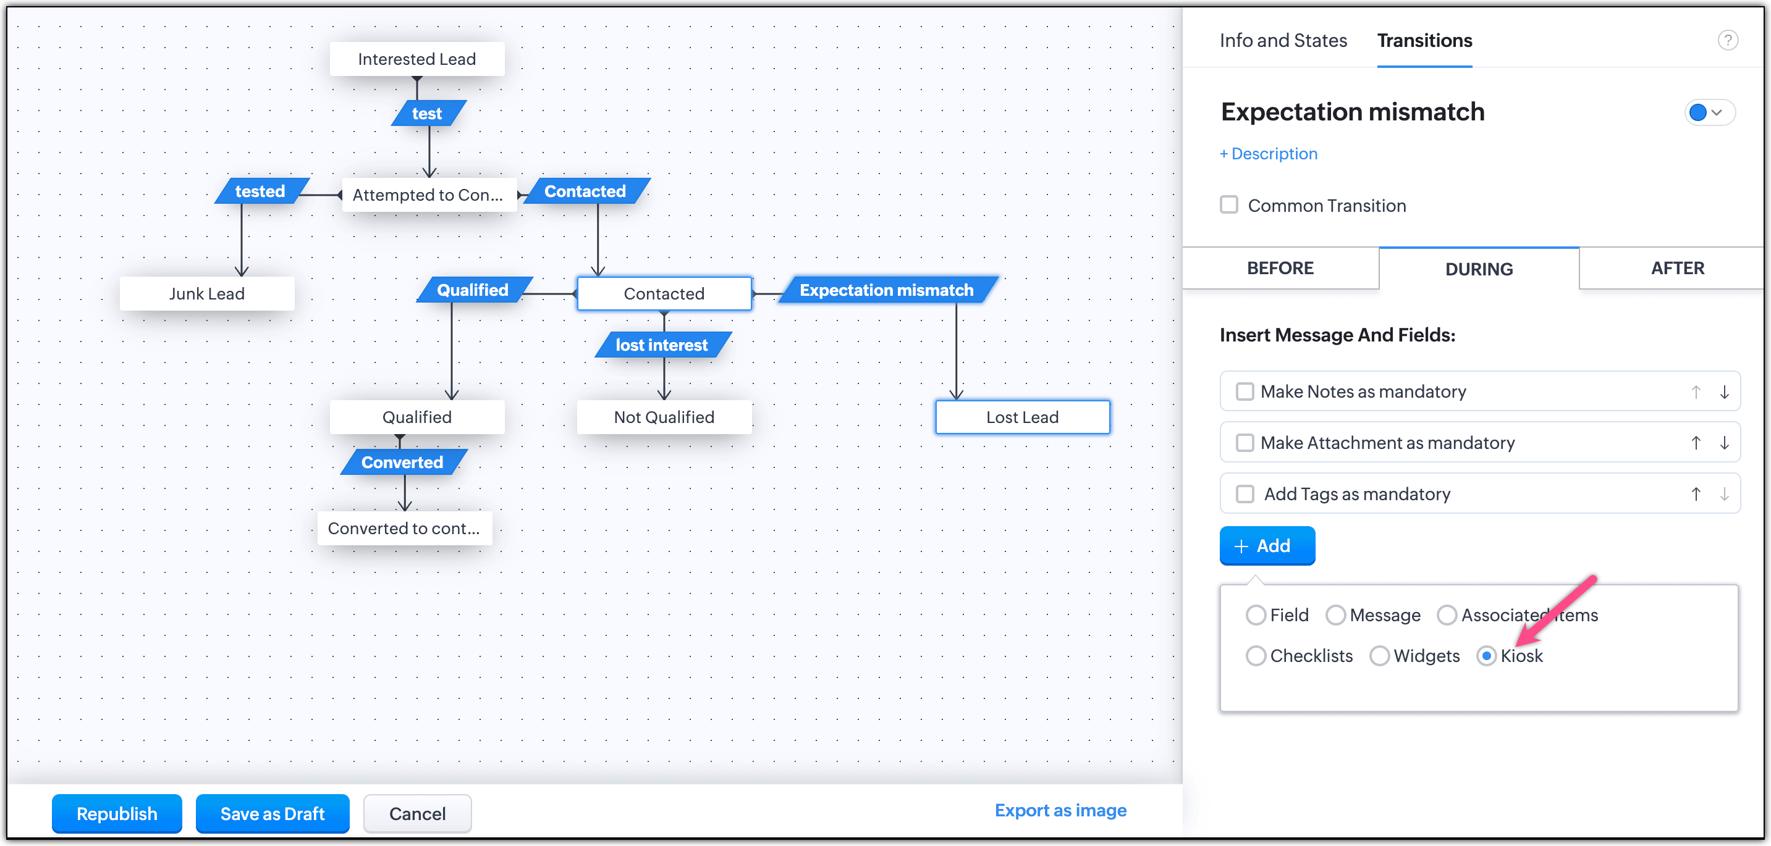Move Add Tags as mandatory up
This screenshot has width=1771, height=846.
[1696, 494]
